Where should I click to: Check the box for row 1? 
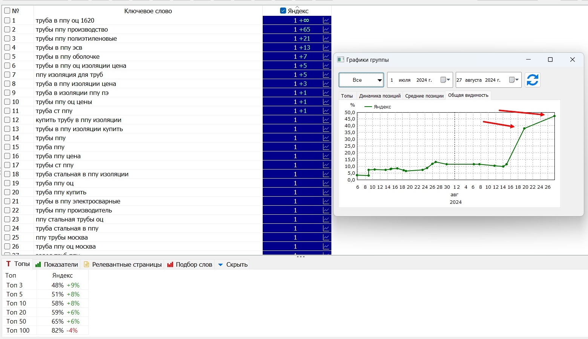[7, 20]
